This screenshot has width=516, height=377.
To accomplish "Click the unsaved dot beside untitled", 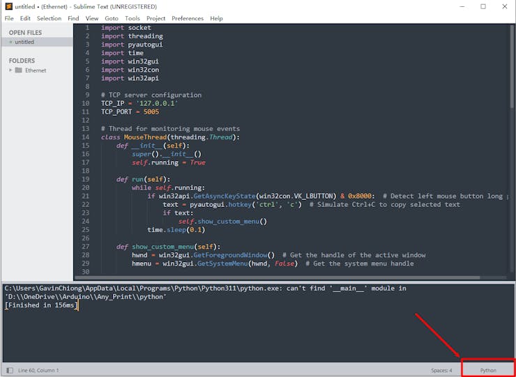I will click(10, 42).
